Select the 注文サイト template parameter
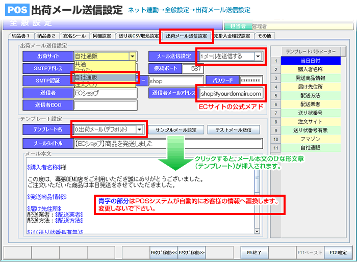This screenshot has height=265, width=357. click(x=311, y=122)
